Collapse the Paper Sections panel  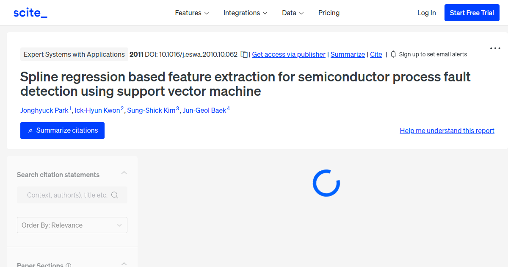pyautogui.click(x=124, y=264)
